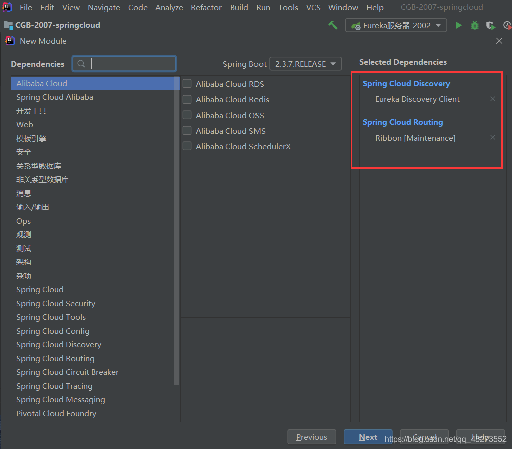Click the Previous button
The image size is (512, 449).
click(311, 436)
